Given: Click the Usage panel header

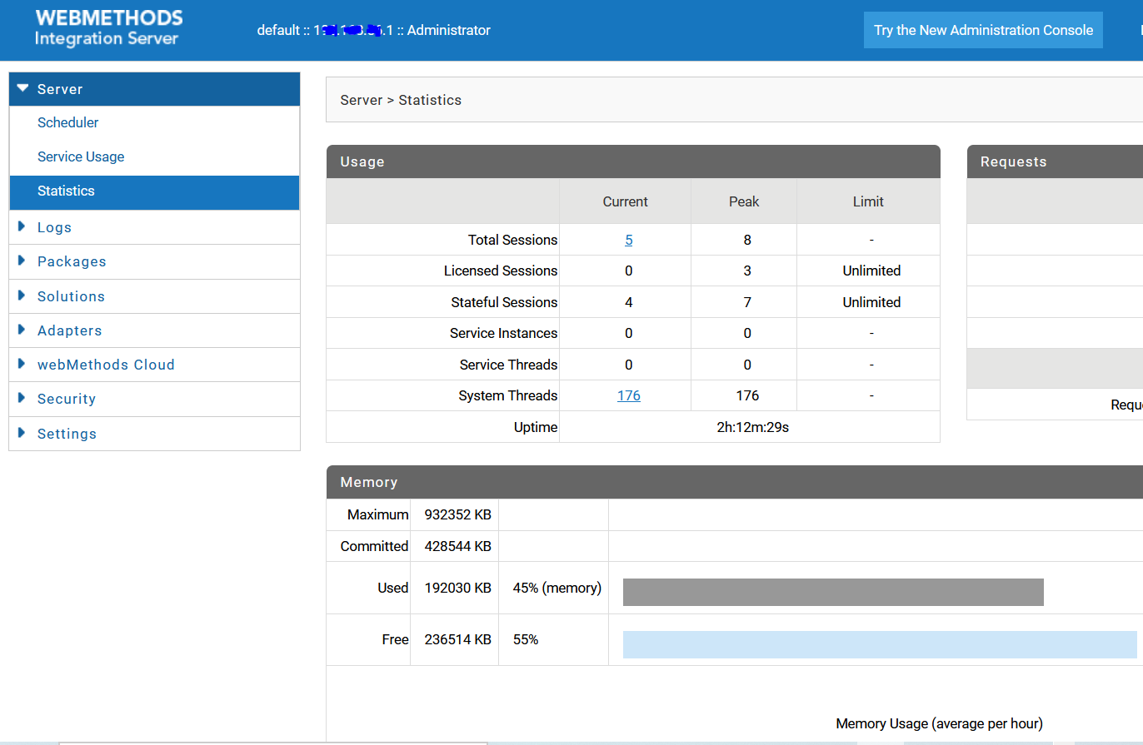Looking at the screenshot, I should click(x=362, y=161).
